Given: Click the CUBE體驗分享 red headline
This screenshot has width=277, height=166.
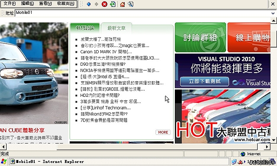Looking at the screenshot, I should [22, 131].
